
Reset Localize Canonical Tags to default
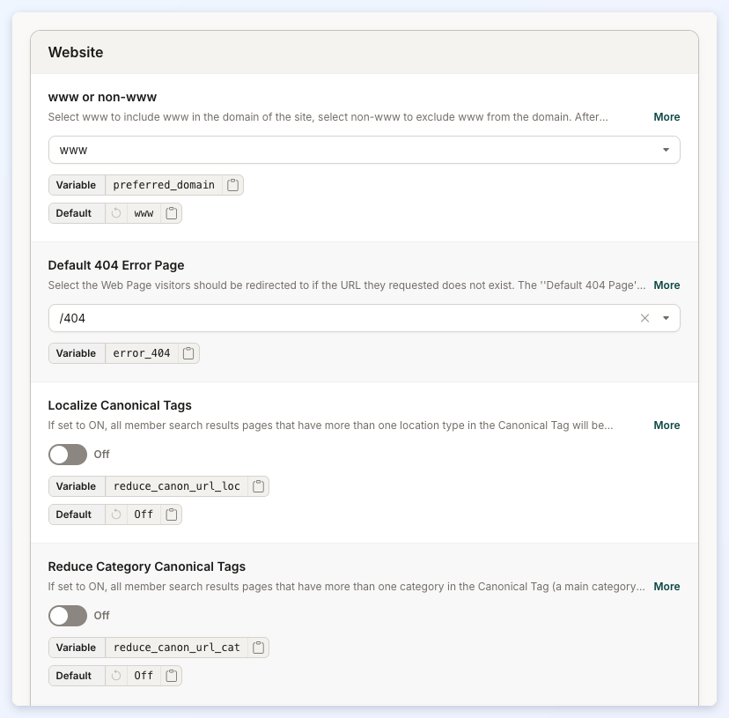click(x=116, y=514)
